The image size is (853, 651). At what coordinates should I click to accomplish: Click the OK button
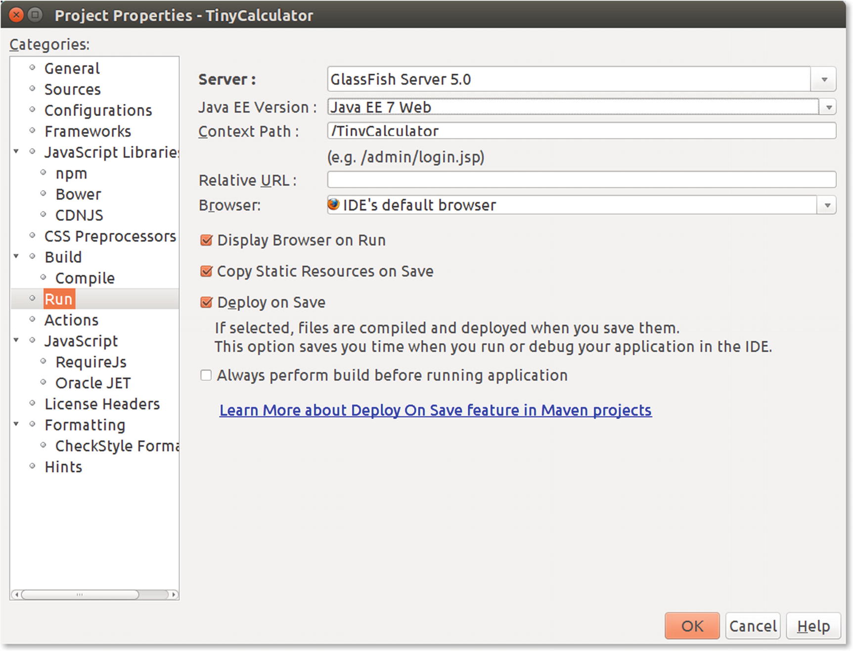[692, 626]
